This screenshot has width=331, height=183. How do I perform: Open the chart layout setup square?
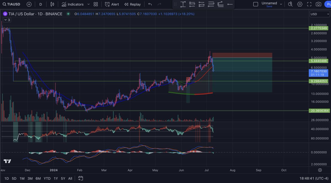click(x=256, y=4)
